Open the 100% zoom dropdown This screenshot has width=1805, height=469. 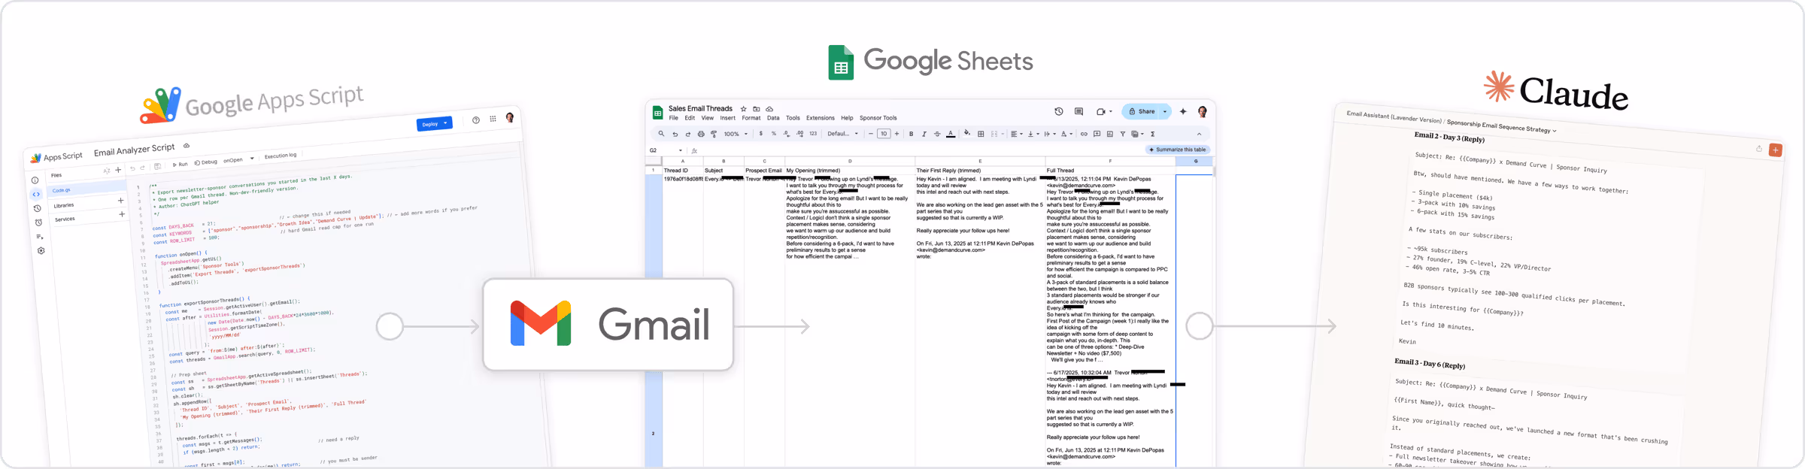tap(736, 134)
